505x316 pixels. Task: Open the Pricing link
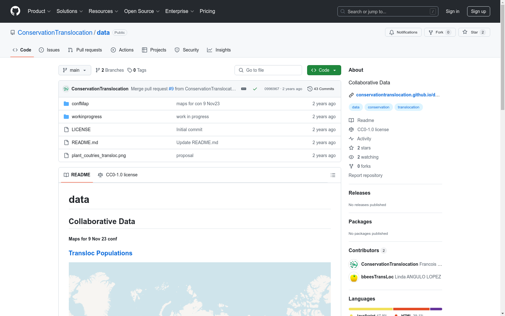(x=207, y=11)
